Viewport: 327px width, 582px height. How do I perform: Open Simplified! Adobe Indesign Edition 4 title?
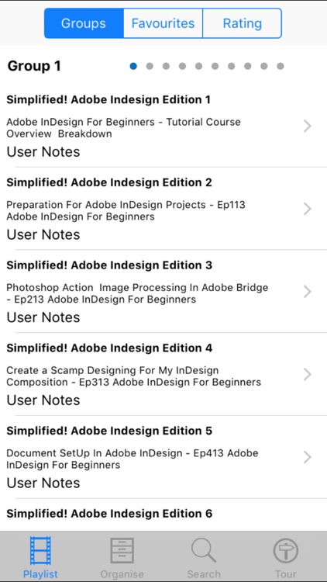[109, 348]
